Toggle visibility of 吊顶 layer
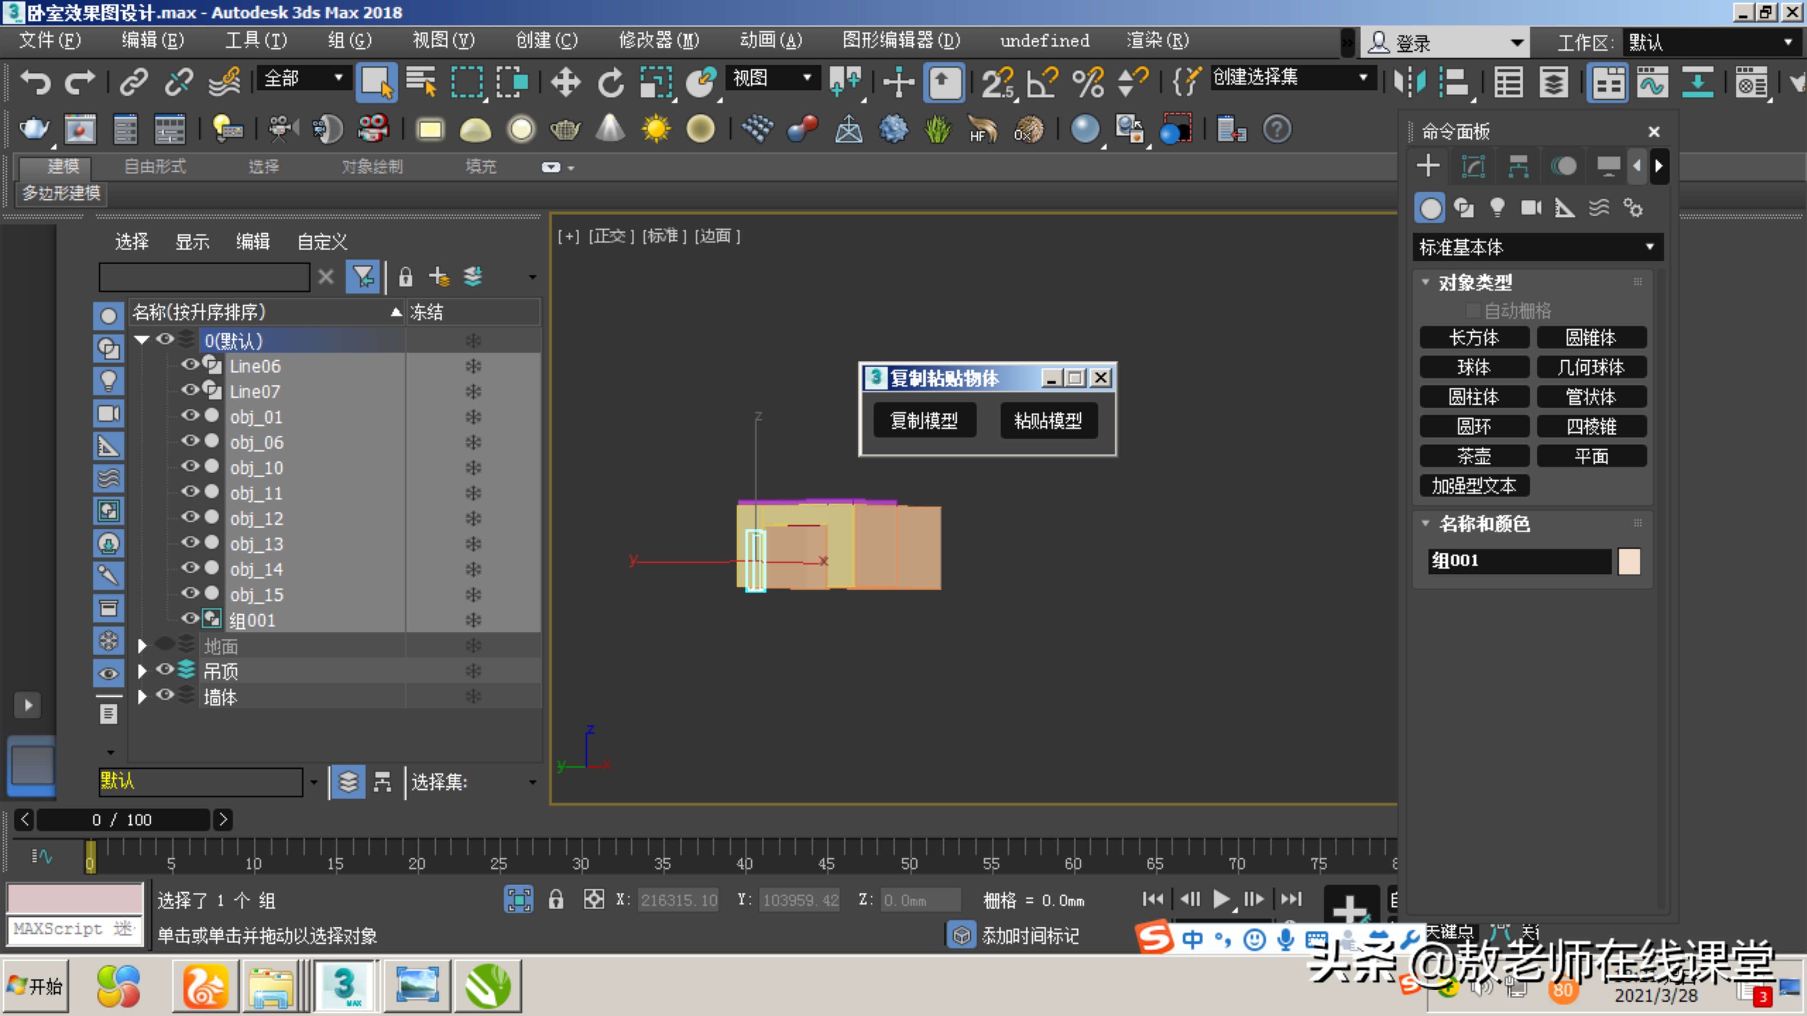The width and height of the screenshot is (1807, 1016). [164, 670]
